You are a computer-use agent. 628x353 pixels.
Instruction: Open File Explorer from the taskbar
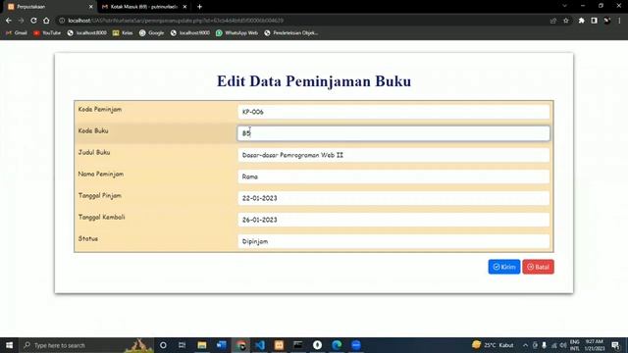[x=202, y=345]
